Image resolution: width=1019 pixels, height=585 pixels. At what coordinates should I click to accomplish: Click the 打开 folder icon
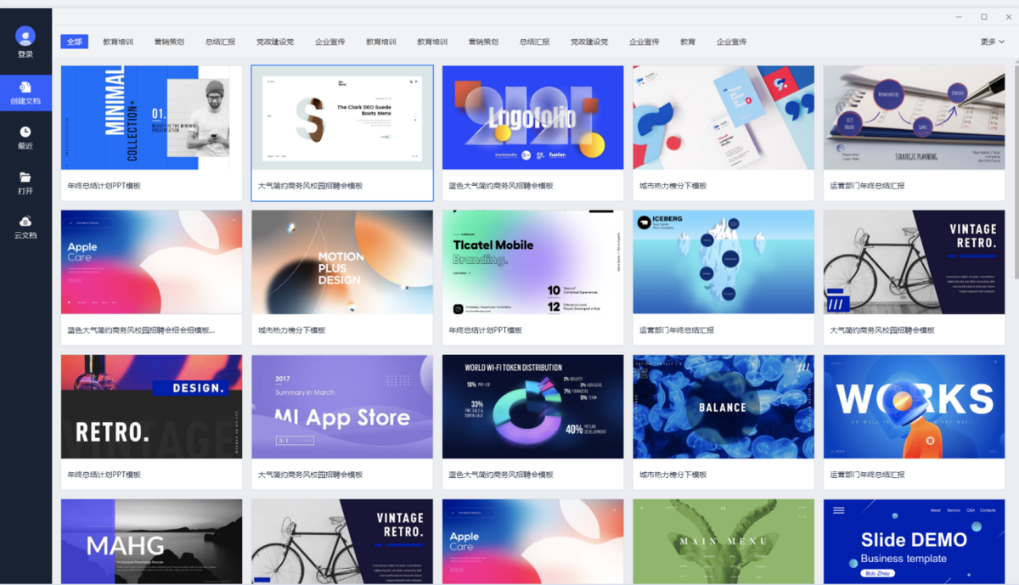pyautogui.click(x=25, y=177)
